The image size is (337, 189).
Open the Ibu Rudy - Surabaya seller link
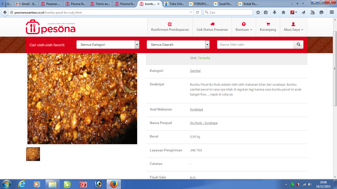point(204,123)
